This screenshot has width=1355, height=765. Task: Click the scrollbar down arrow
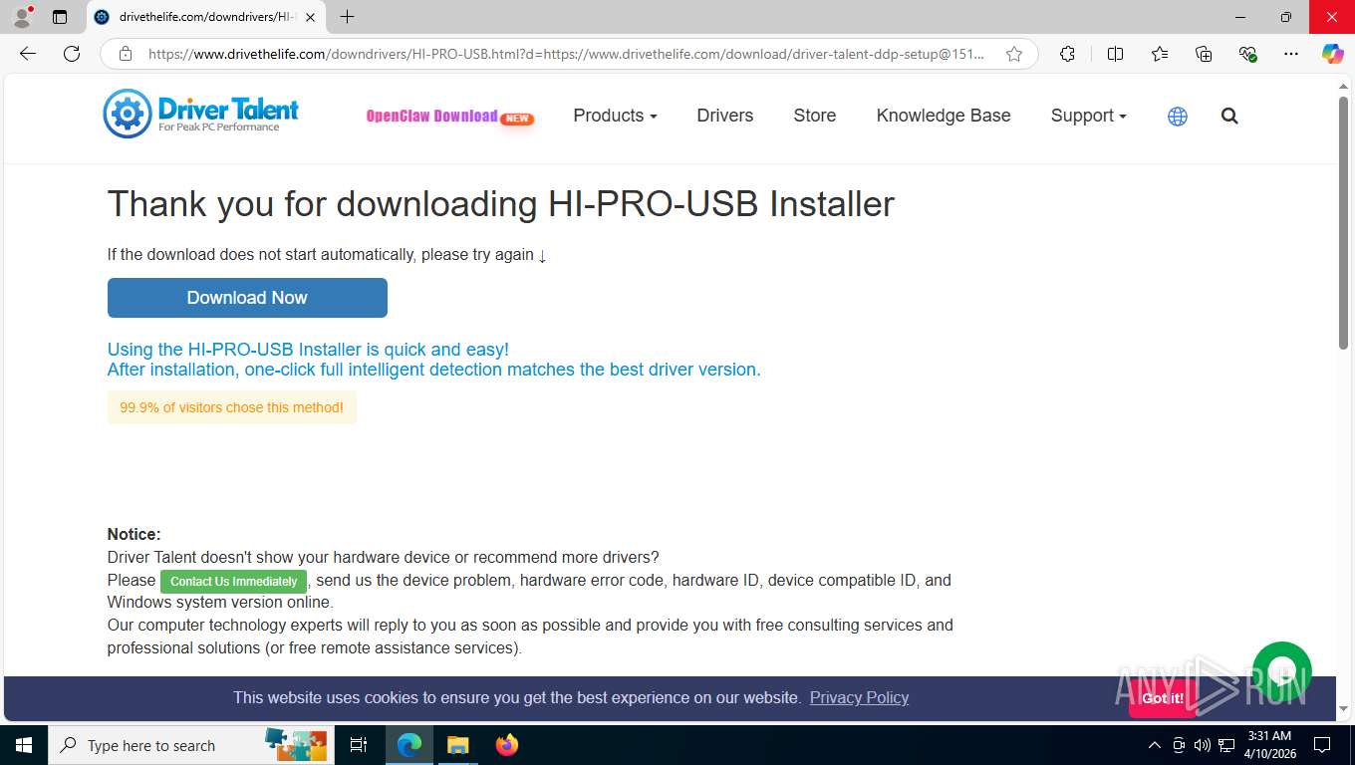tap(1343, 708)
